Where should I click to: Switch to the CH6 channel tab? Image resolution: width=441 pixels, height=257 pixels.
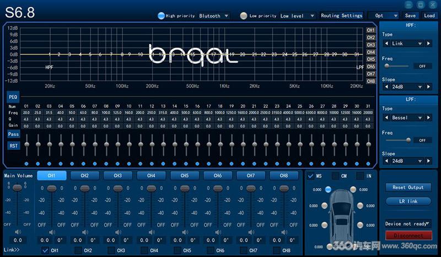(x=218, y=176)
